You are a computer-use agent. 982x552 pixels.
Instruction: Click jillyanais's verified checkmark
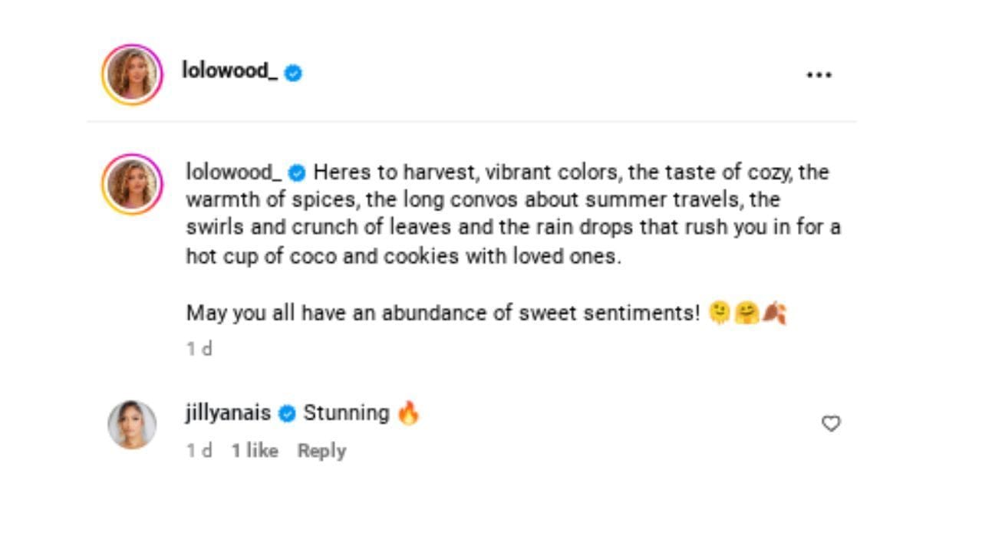coord(288,412)
